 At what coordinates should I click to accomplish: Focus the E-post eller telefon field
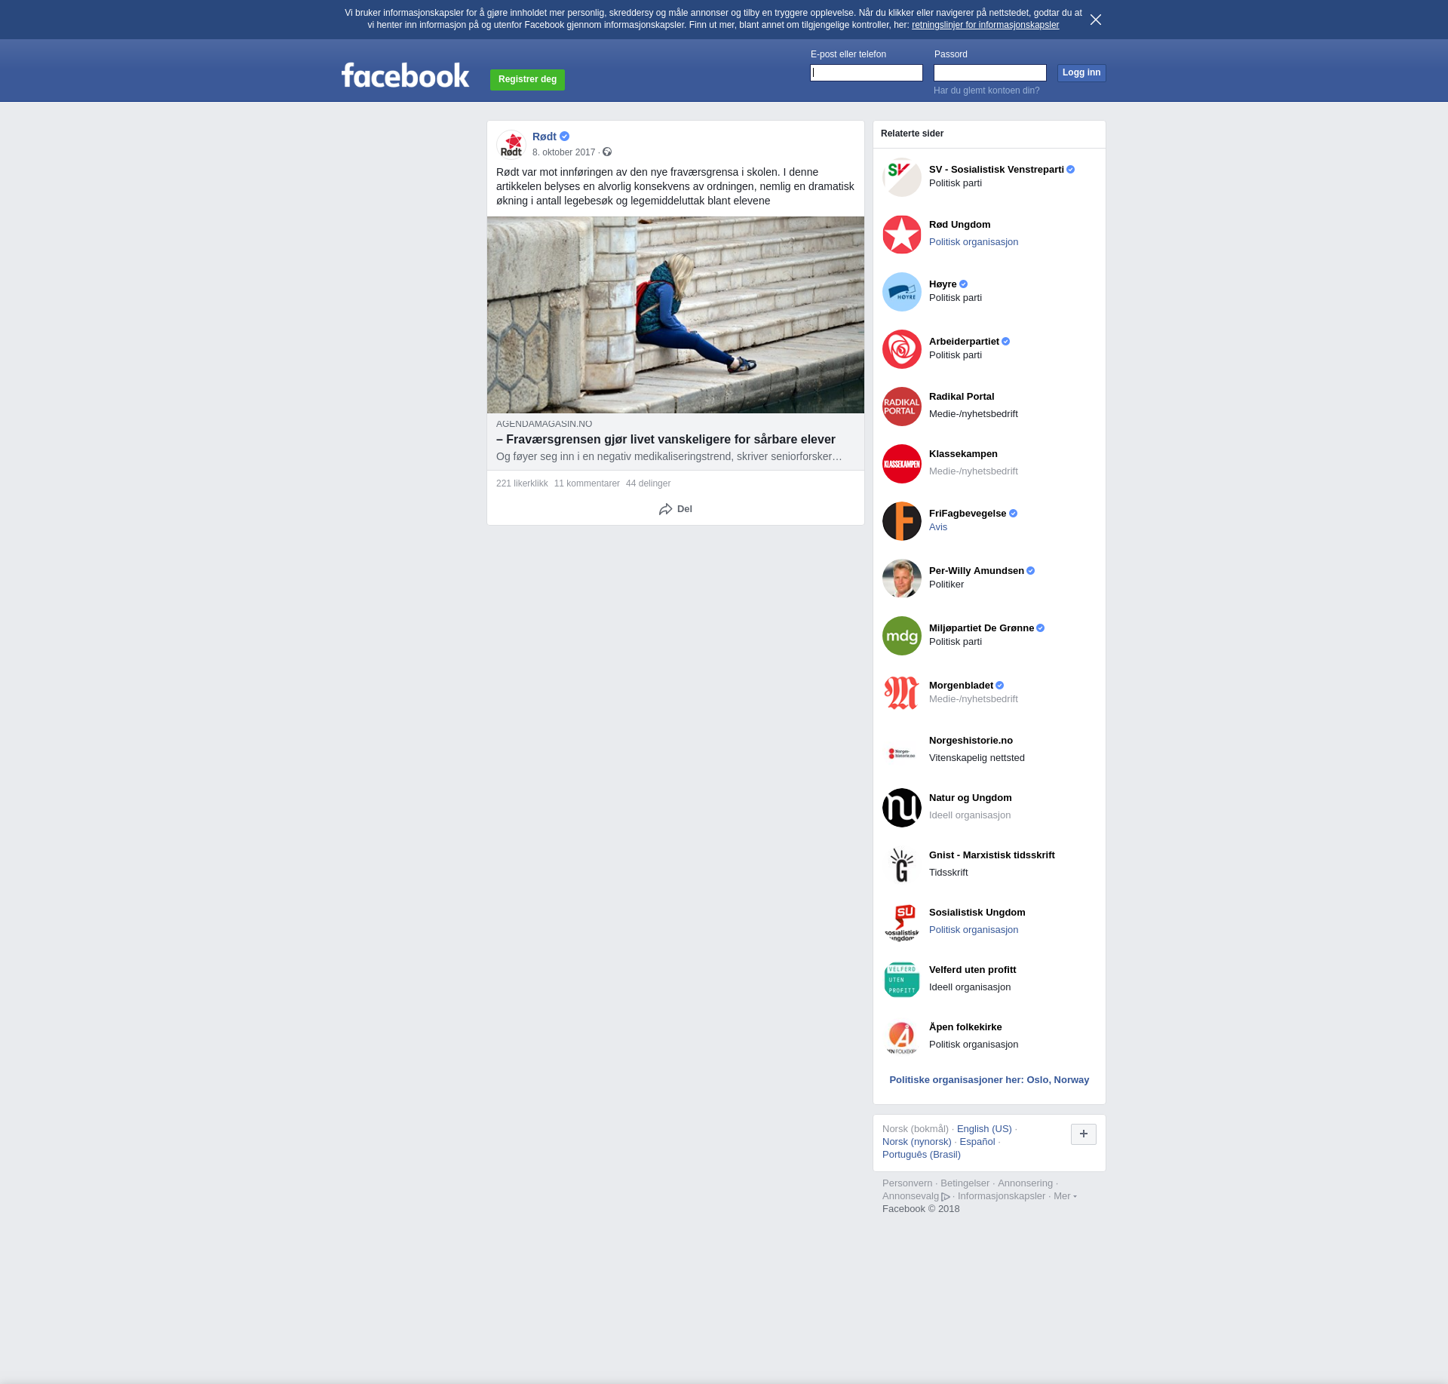tap(867, 72)
